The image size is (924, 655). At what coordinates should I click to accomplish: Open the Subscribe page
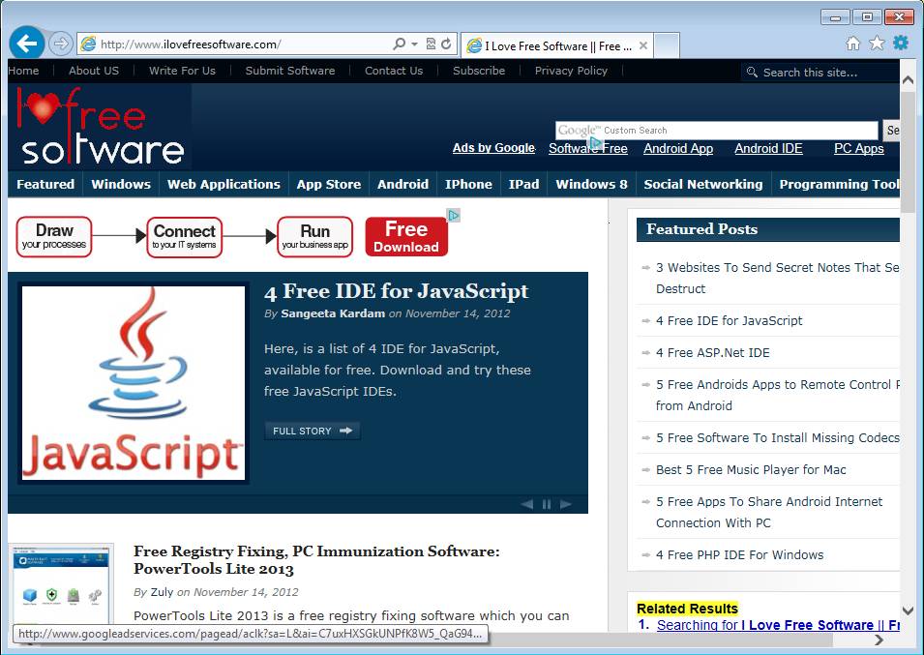coord(479,71)
